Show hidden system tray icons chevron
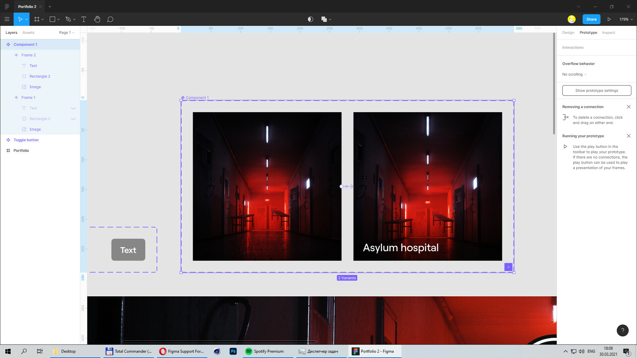The height and width of the screenshot is (358, 637). tap(565, 351)
